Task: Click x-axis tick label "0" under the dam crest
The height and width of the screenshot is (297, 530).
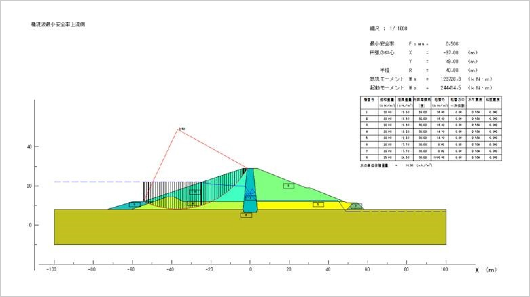Action: (251, 270)
